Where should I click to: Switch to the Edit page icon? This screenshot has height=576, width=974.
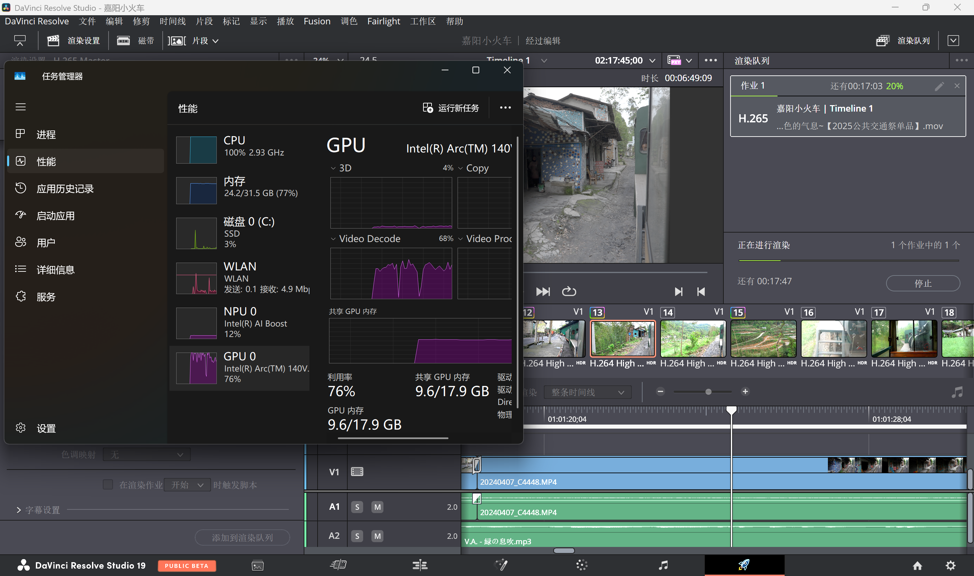pyautogui.click(x=420, y=565)
